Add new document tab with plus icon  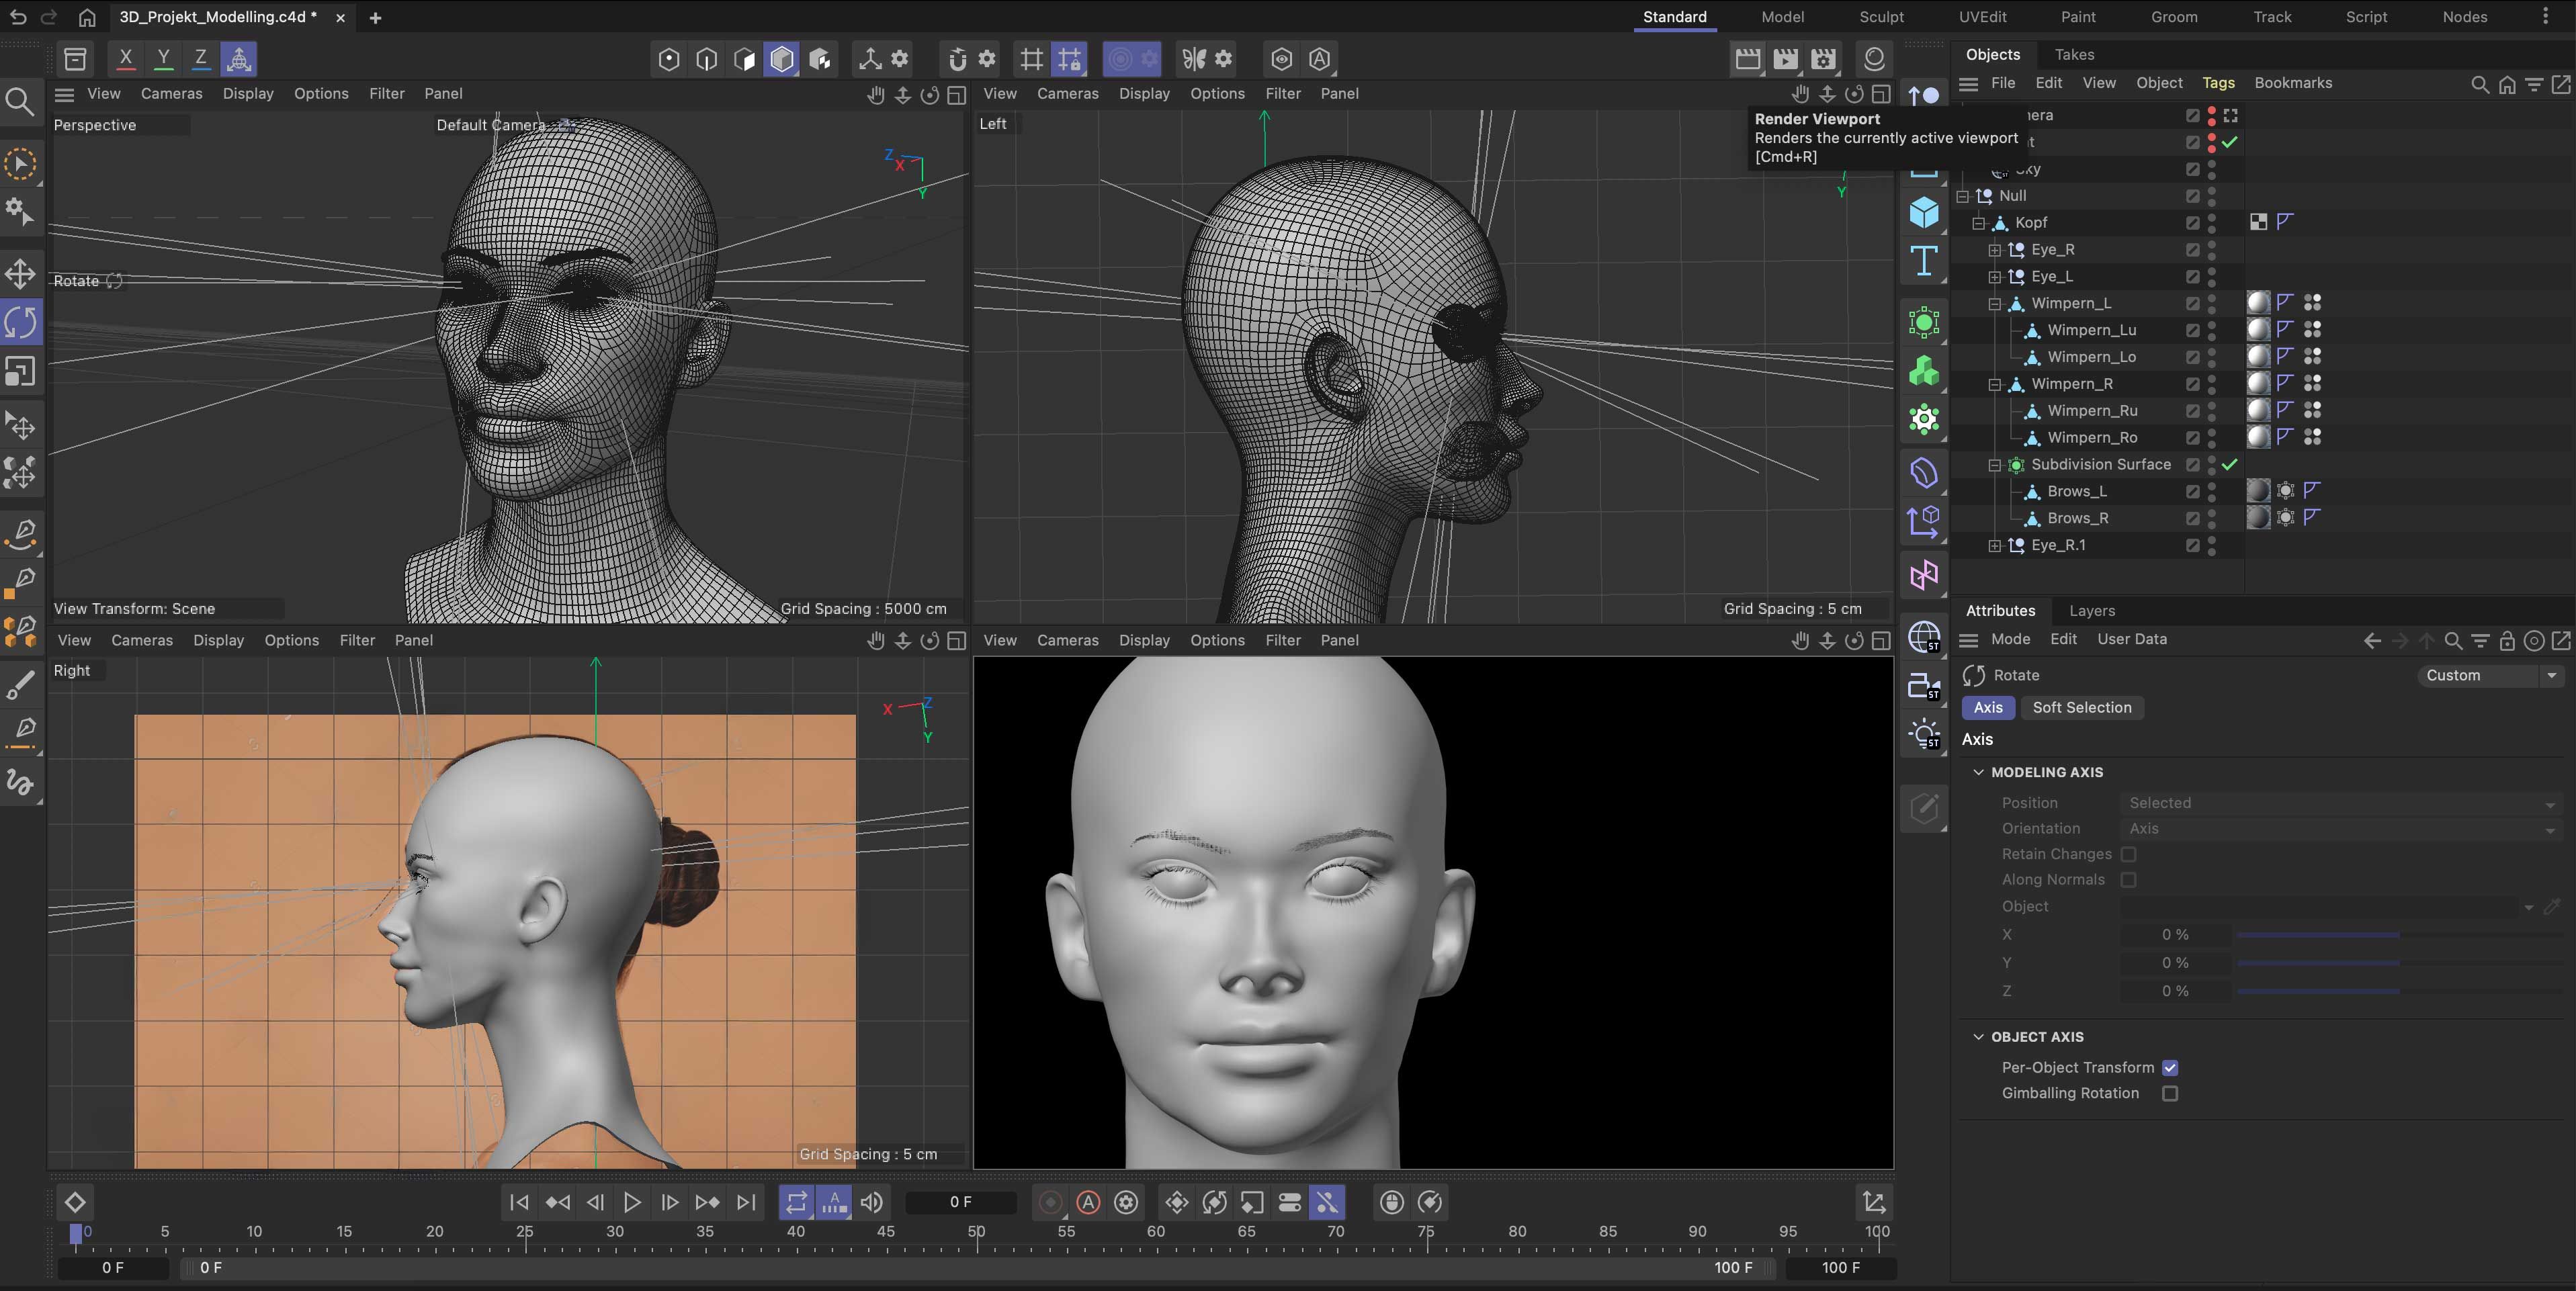coord(375,17)
